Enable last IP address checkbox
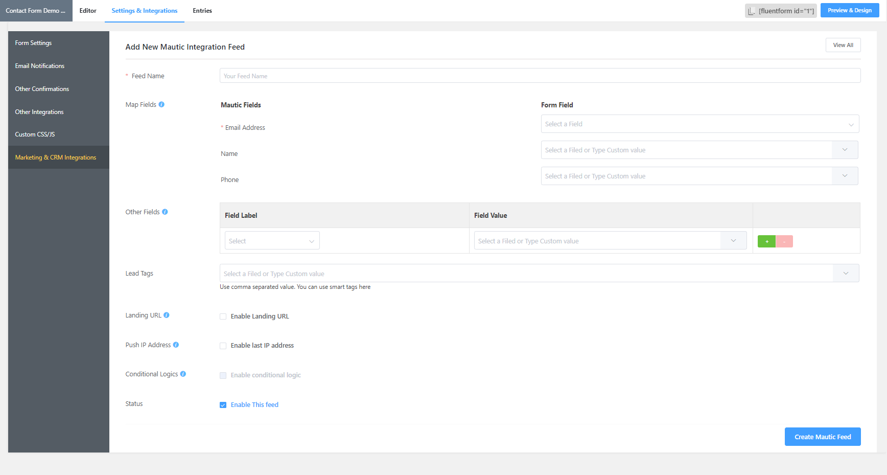Screen dimensions: 887x475 (223, 346)
